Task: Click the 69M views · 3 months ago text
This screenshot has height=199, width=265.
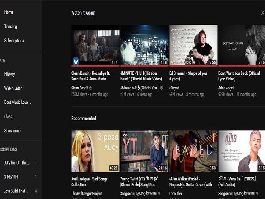Action: [187, 95]
